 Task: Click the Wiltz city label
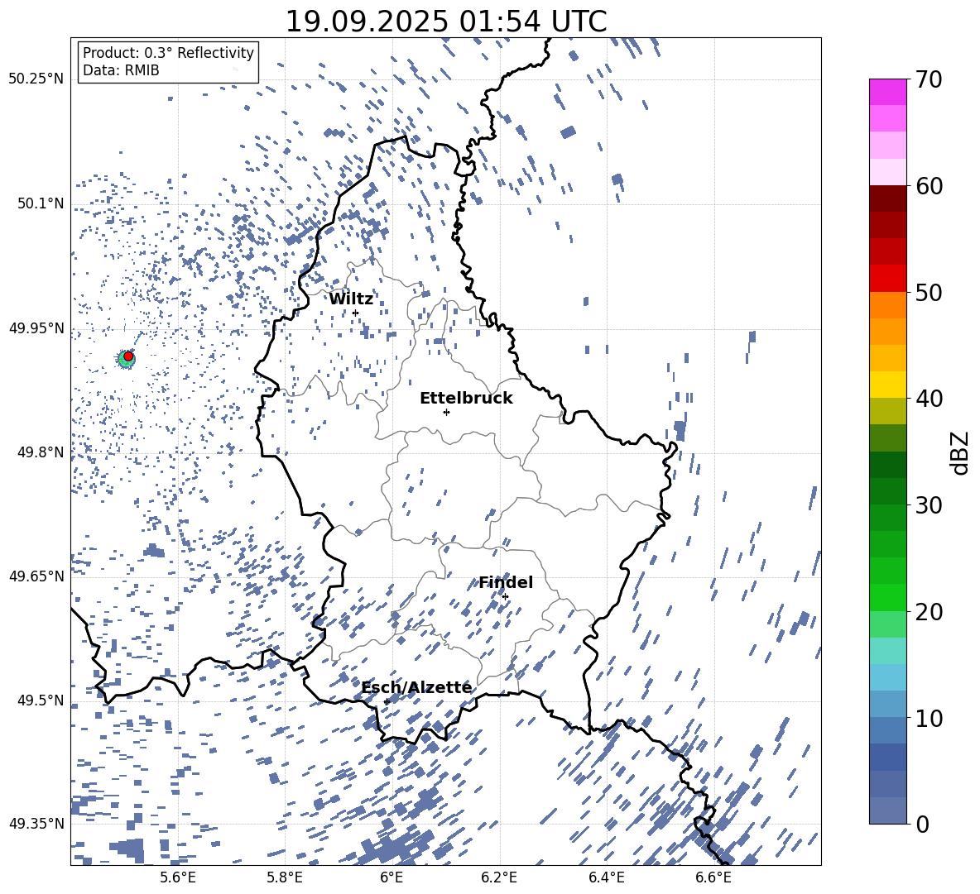tap(351, 299)
